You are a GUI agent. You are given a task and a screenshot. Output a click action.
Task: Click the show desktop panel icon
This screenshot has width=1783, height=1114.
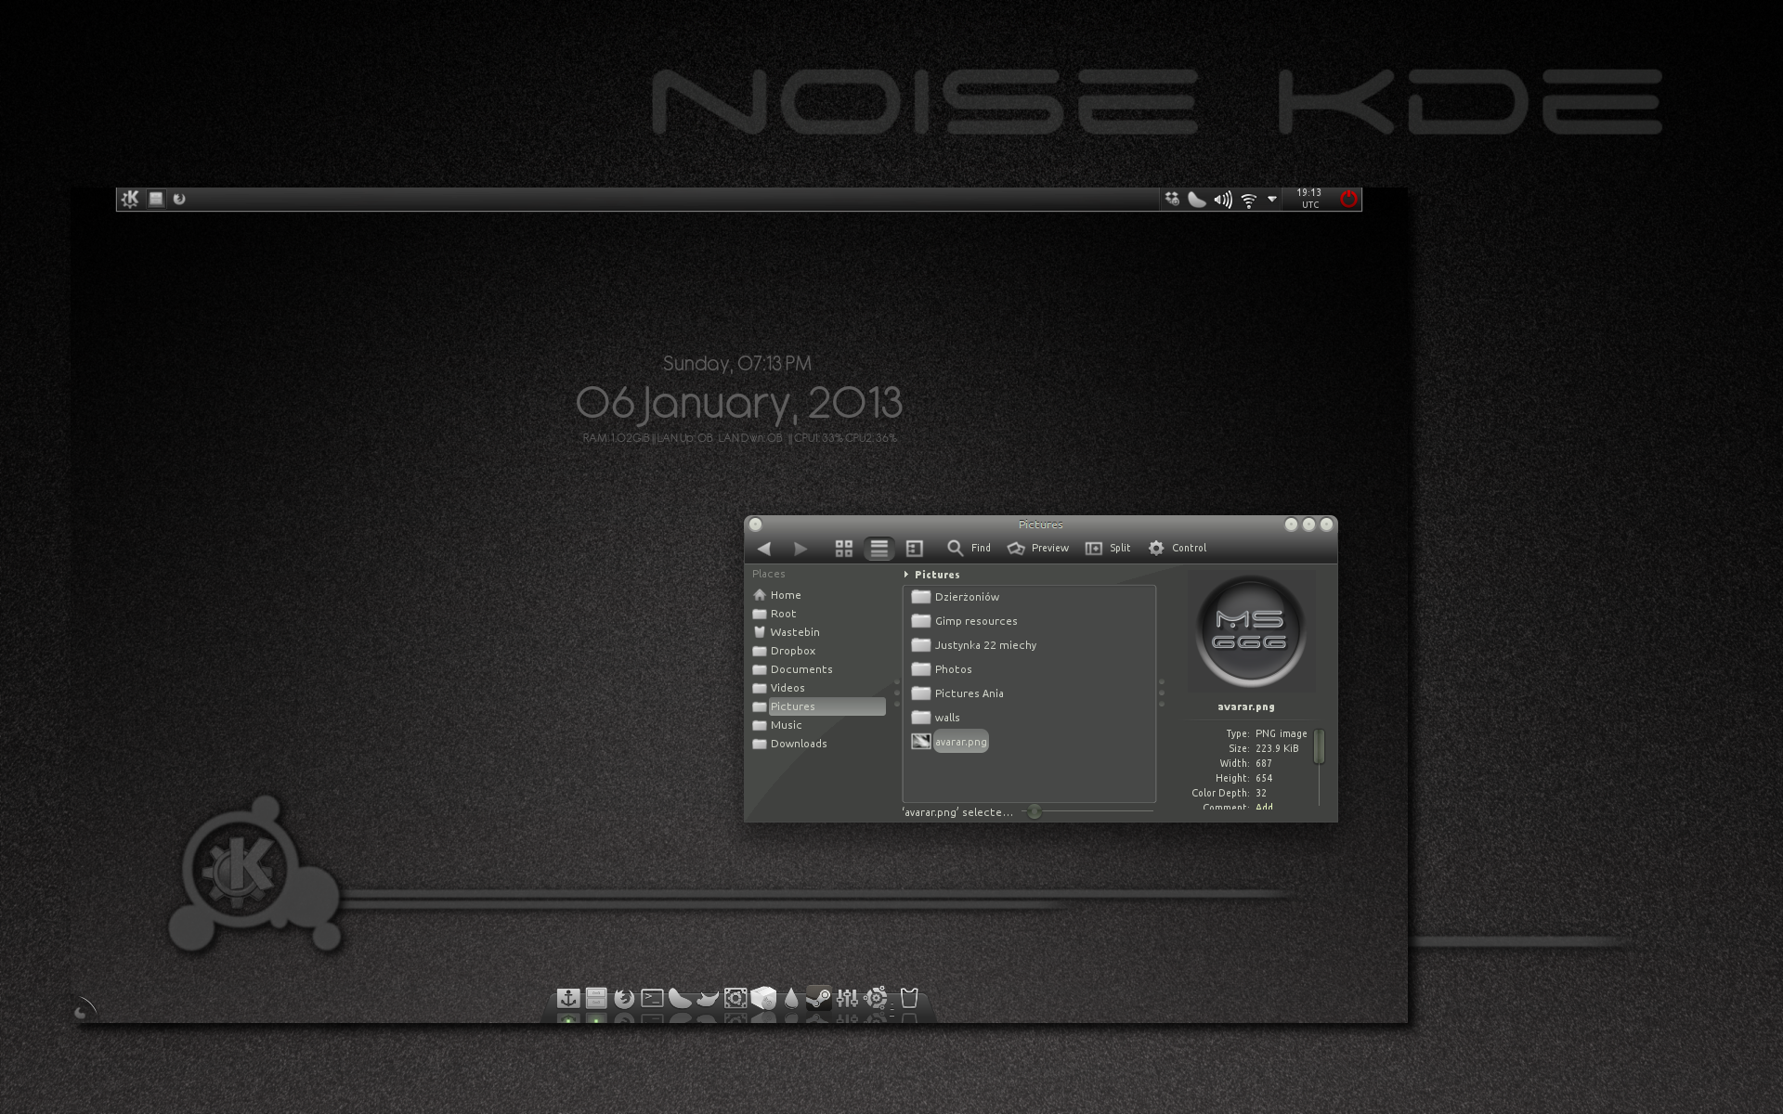point(156,199)
